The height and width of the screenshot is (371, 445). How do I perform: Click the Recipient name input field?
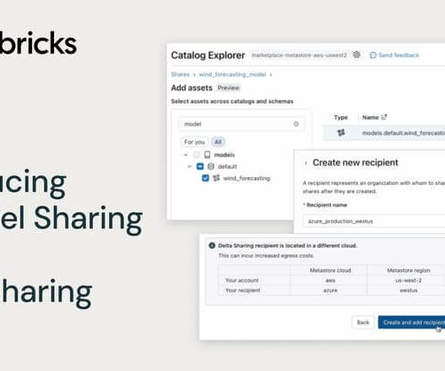374,221
